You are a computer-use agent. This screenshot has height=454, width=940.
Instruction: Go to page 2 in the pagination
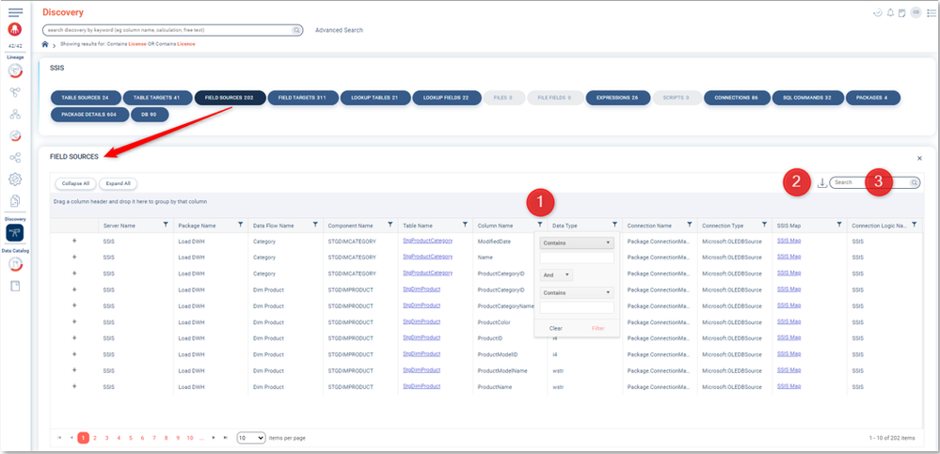94,438
